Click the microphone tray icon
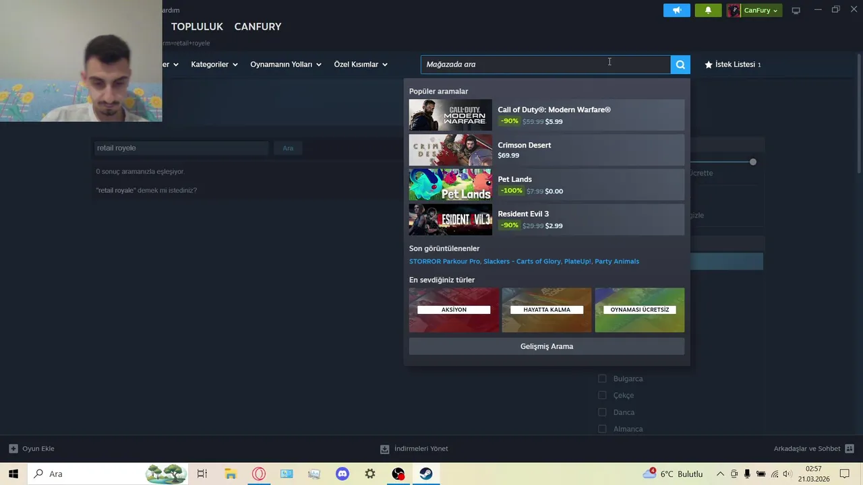863x485 pixels. [x=747, y=474]
